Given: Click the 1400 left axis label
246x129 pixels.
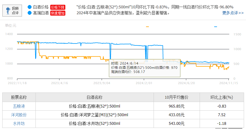Looking at the screenshot, I should pyautogui.click(x=9, y=34).
